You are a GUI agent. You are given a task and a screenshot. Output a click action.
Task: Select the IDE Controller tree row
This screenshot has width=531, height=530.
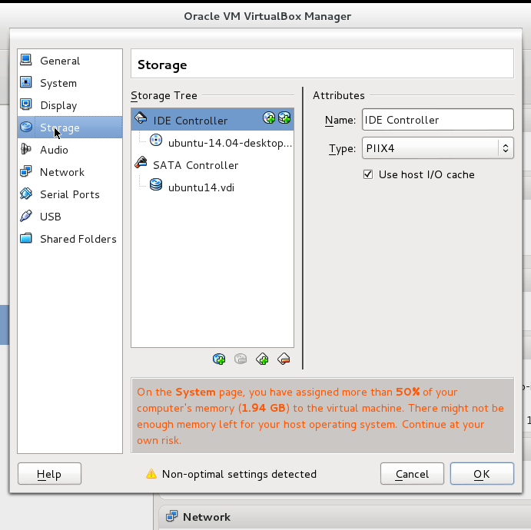click(212, 120)
